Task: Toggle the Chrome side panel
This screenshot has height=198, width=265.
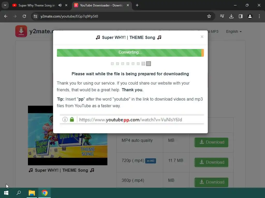Action: (241, 16)
